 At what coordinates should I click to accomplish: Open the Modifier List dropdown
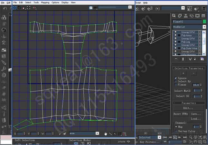tap(204, 27)
